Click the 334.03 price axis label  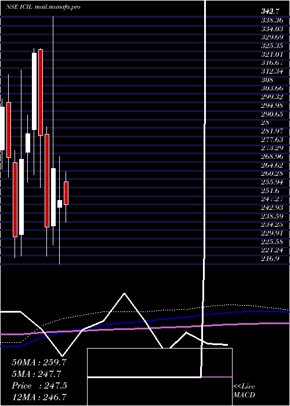(x=272, y=29)
